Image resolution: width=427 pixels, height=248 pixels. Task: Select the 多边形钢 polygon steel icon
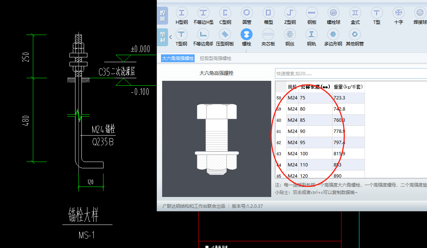pos(333,35)
